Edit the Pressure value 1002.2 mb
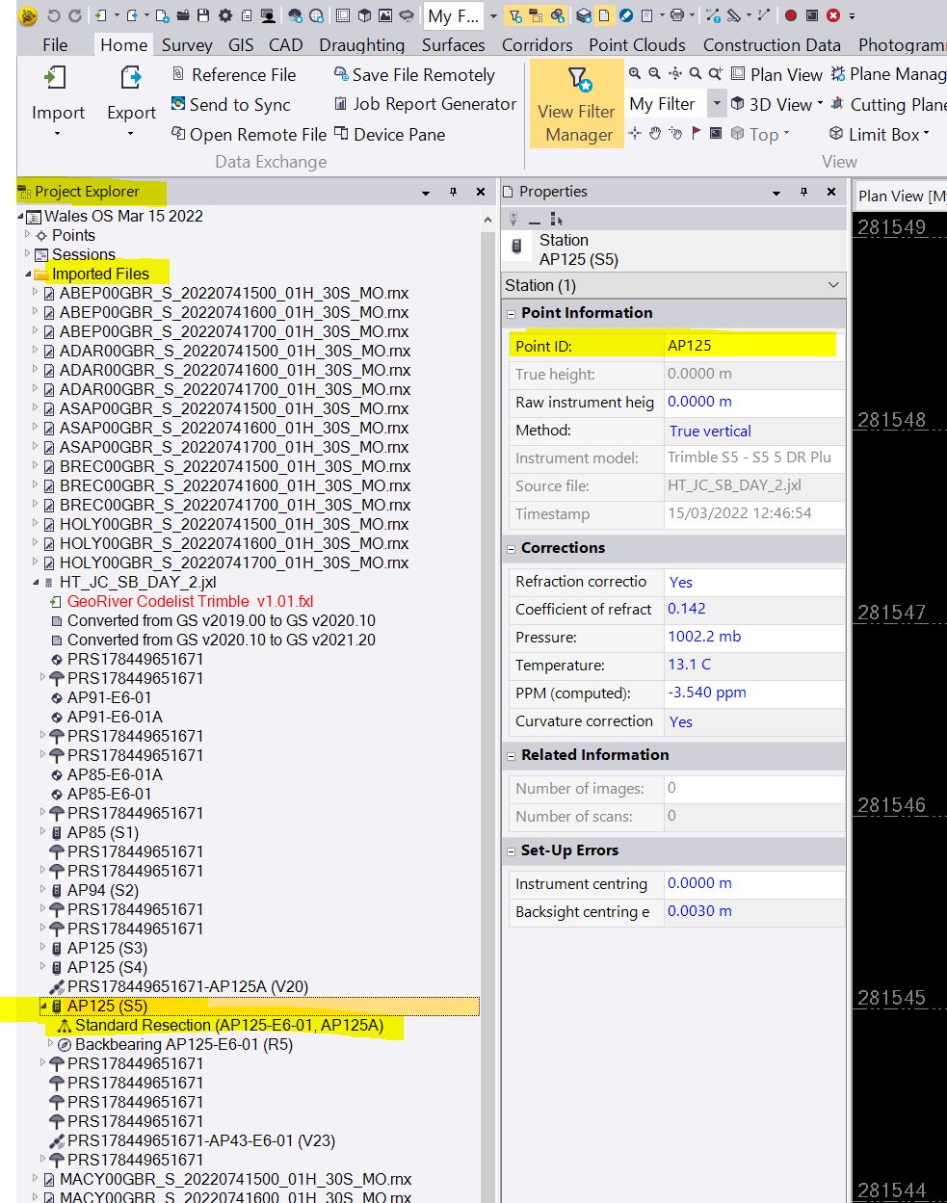The height and width of the screenshot is (1203, 947). pyautogui.click(x=754, y=637)
